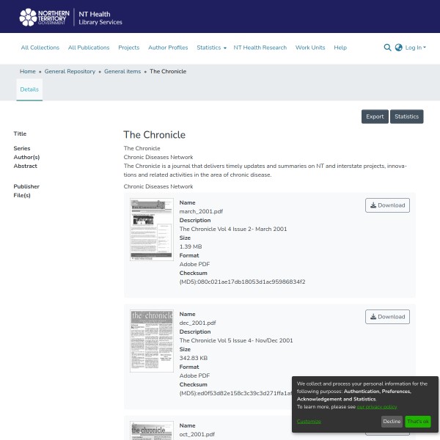440x440 pixels.
Task: Click the Statistics button above the title
Action: 406,117
